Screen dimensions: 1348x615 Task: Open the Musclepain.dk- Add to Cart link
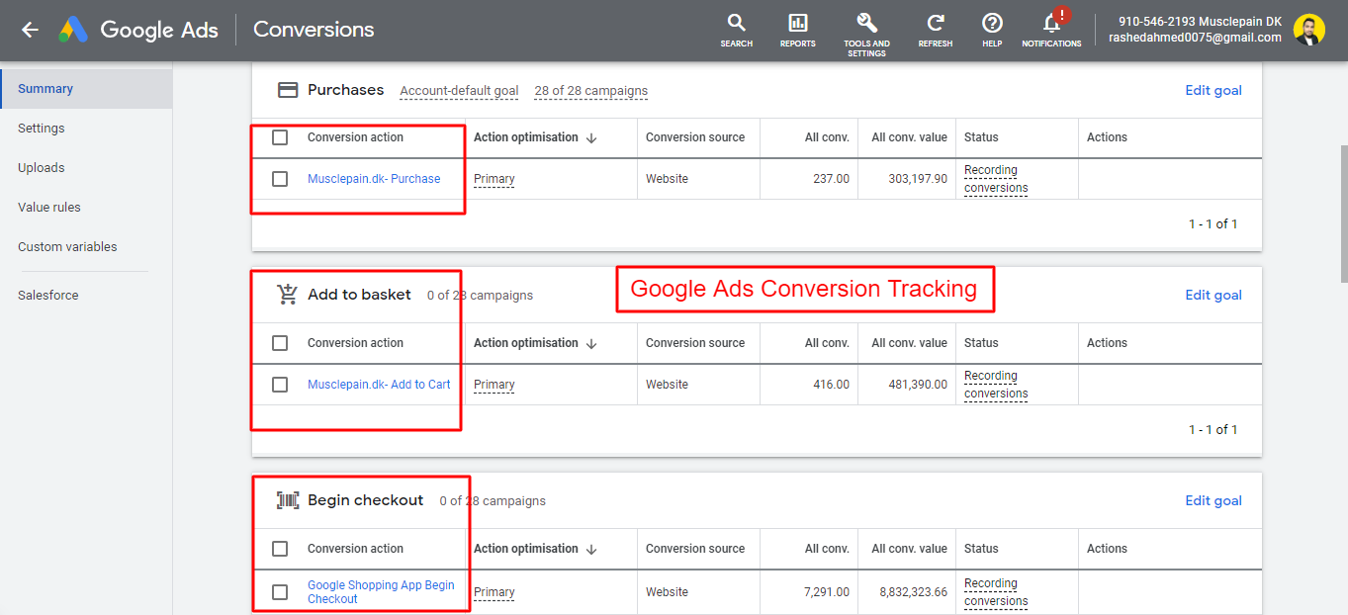tap(379, 385)
